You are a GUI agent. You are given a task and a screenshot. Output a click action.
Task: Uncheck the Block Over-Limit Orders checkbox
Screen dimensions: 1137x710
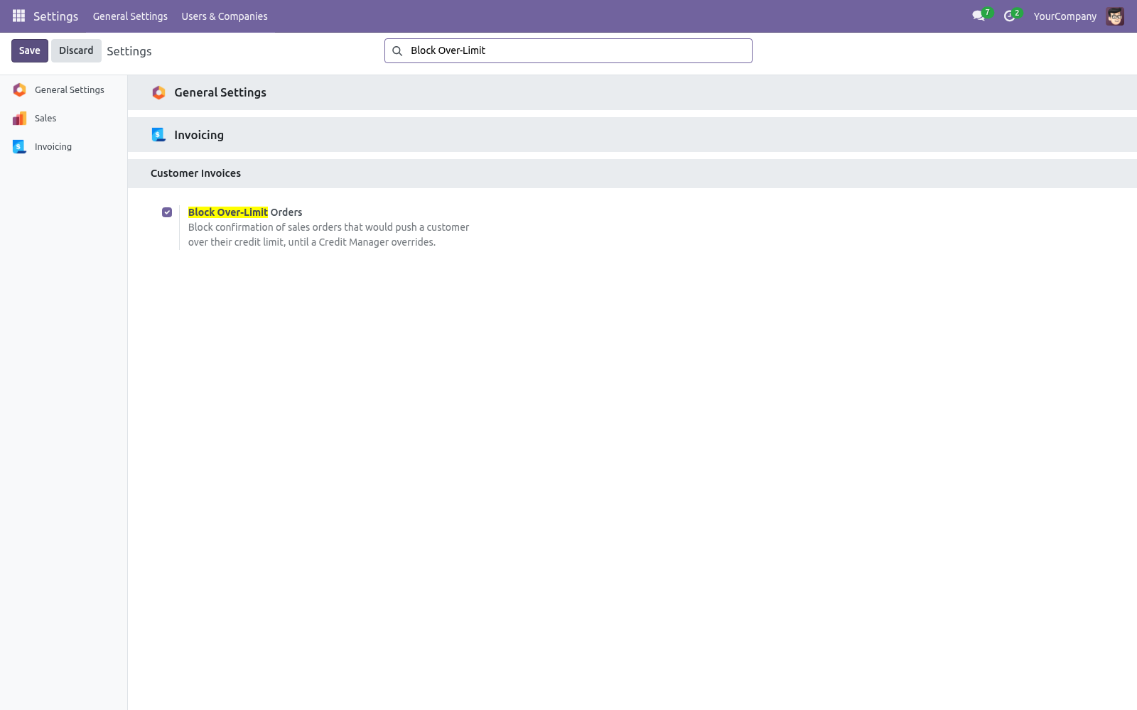[167, 212]
